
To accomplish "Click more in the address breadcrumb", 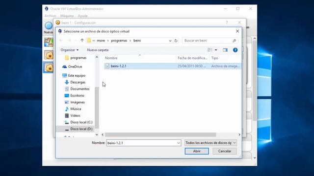I will point(101,41).
